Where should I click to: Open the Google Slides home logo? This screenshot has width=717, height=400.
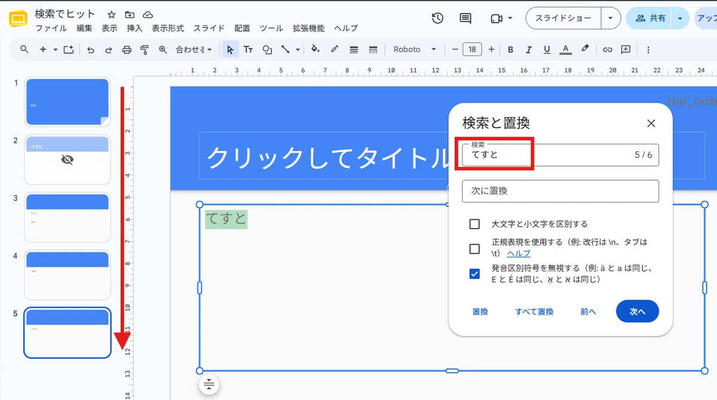[19, 20]
